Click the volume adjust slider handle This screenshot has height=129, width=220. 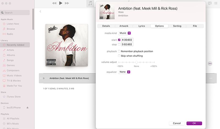136,62
